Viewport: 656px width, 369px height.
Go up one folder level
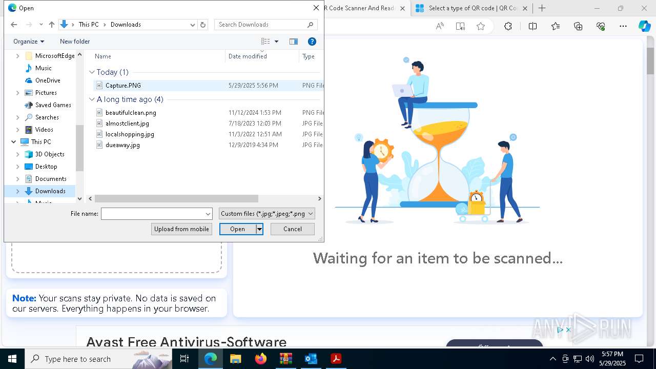click(52, 25)
